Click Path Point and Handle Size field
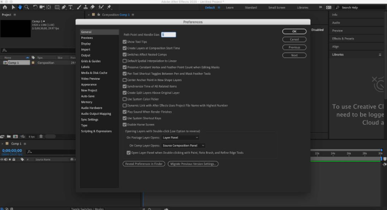 169,35
